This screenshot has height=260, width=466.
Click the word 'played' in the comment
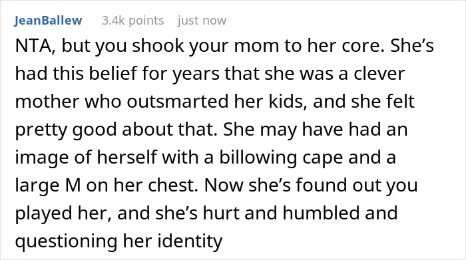(43, 213)
